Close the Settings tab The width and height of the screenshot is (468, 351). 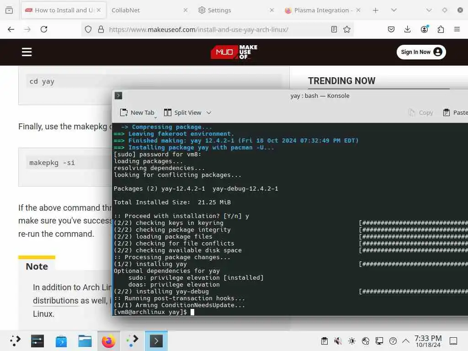(271, 10)
